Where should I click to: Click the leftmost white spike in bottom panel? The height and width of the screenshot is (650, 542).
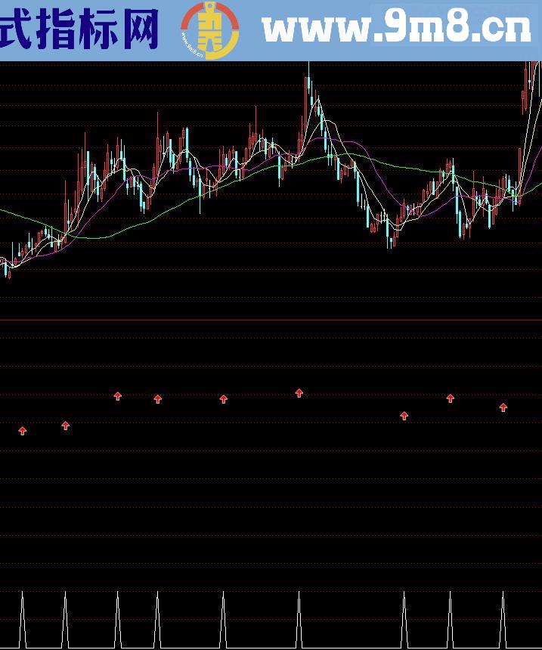coord(23,620)
